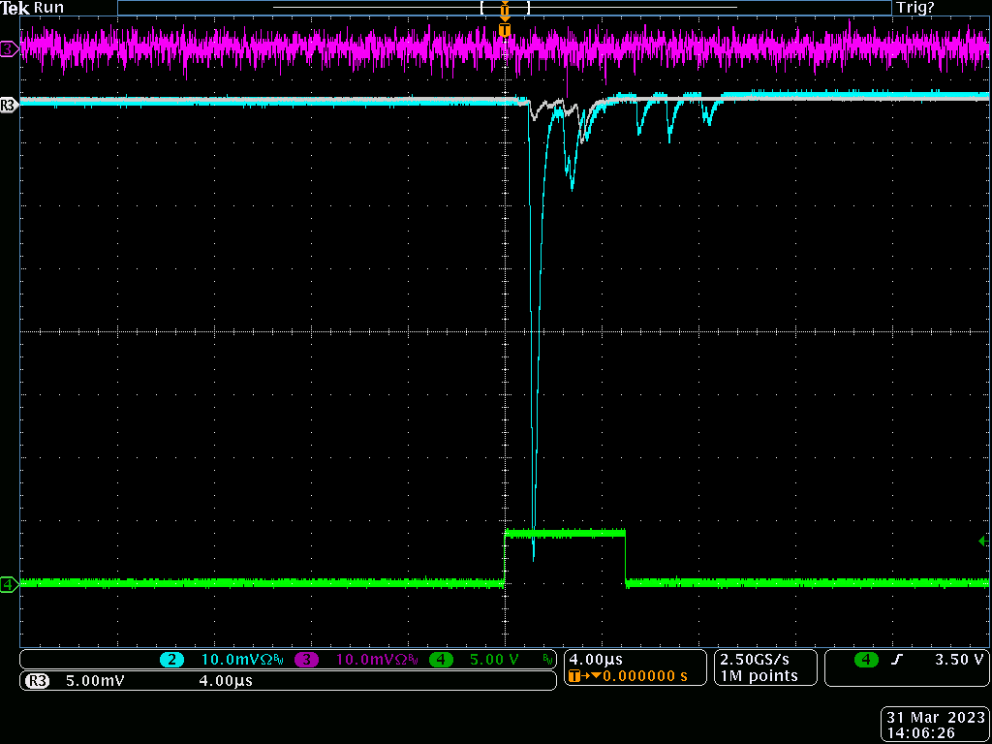Click the 4.00µs horizontal scale readout
Screen dimensions: 992x744
click(593, 659)
